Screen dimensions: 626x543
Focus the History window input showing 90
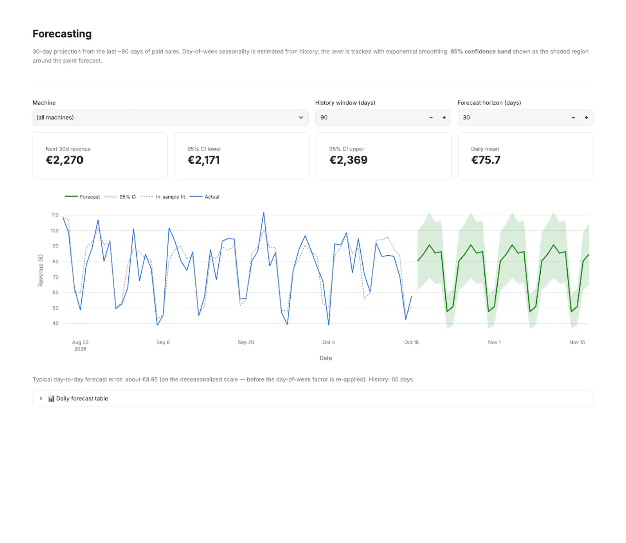[x=370, y=117]
